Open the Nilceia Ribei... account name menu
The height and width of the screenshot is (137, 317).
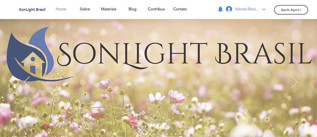coord(247,9)
